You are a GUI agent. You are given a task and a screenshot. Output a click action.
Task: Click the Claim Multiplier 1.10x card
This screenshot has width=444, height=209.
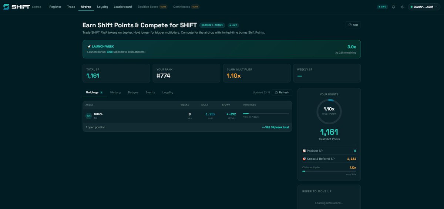257,73
